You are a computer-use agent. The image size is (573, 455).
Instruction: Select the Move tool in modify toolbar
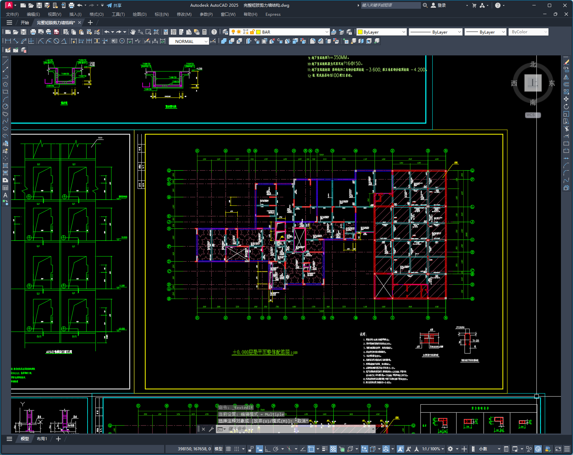566,99
